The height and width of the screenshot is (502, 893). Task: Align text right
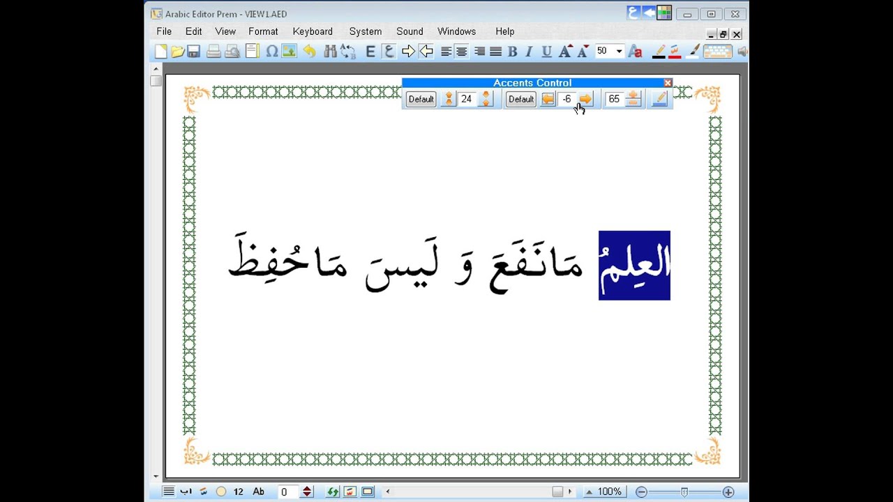pos(479,51)
